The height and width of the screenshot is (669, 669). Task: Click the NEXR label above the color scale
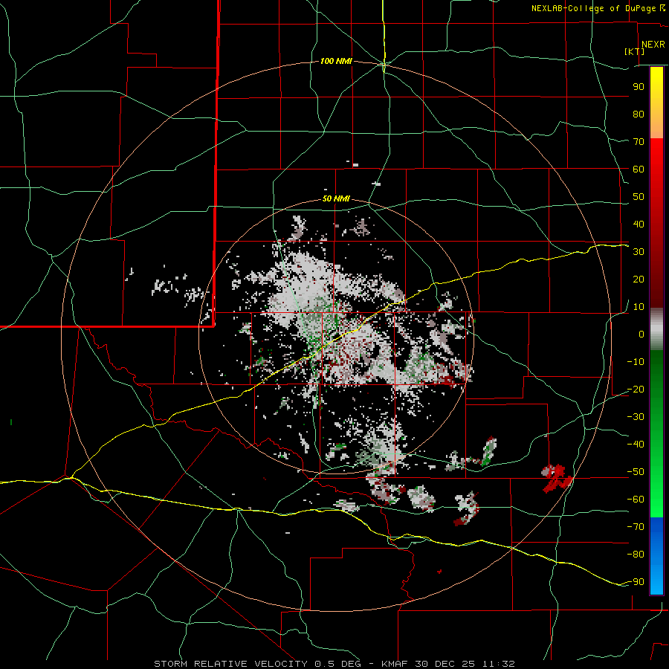tap(653, 45)
